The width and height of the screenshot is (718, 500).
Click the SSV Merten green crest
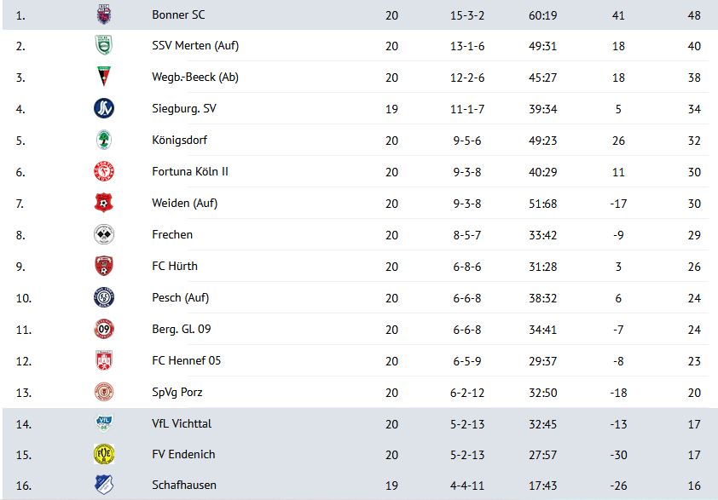[104, 45]
